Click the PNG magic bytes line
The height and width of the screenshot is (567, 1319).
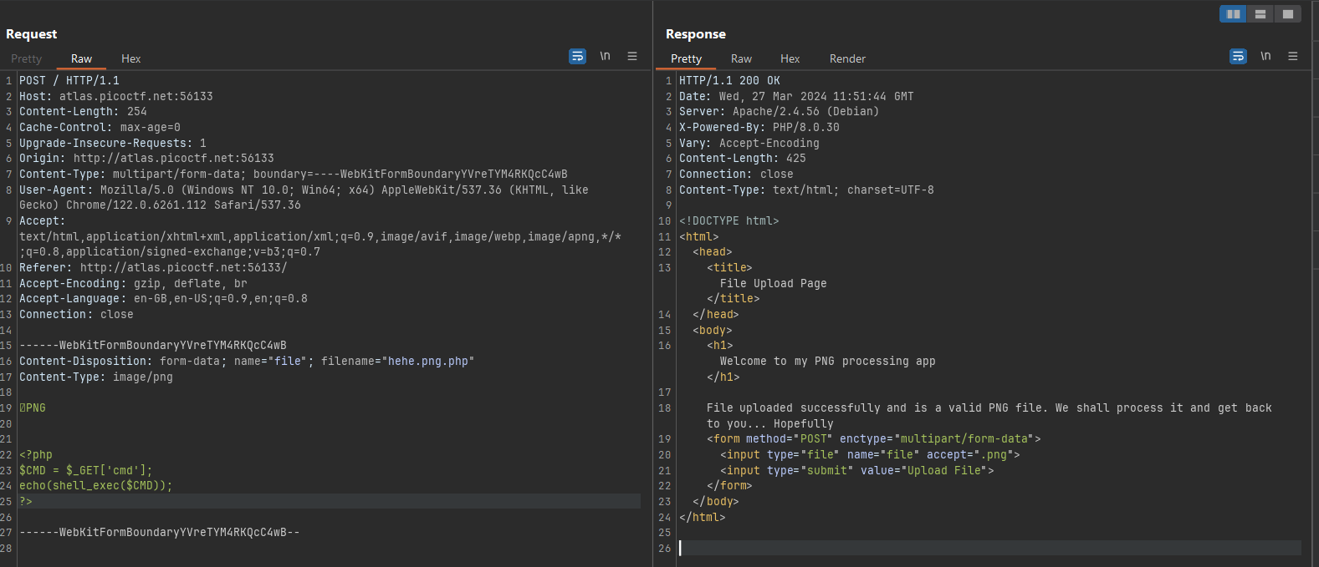tap(33, 408)
